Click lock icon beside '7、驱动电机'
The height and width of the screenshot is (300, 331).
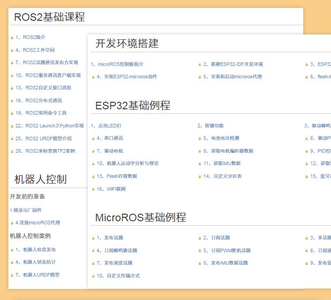pyautogui.click(x=93, y=151)
